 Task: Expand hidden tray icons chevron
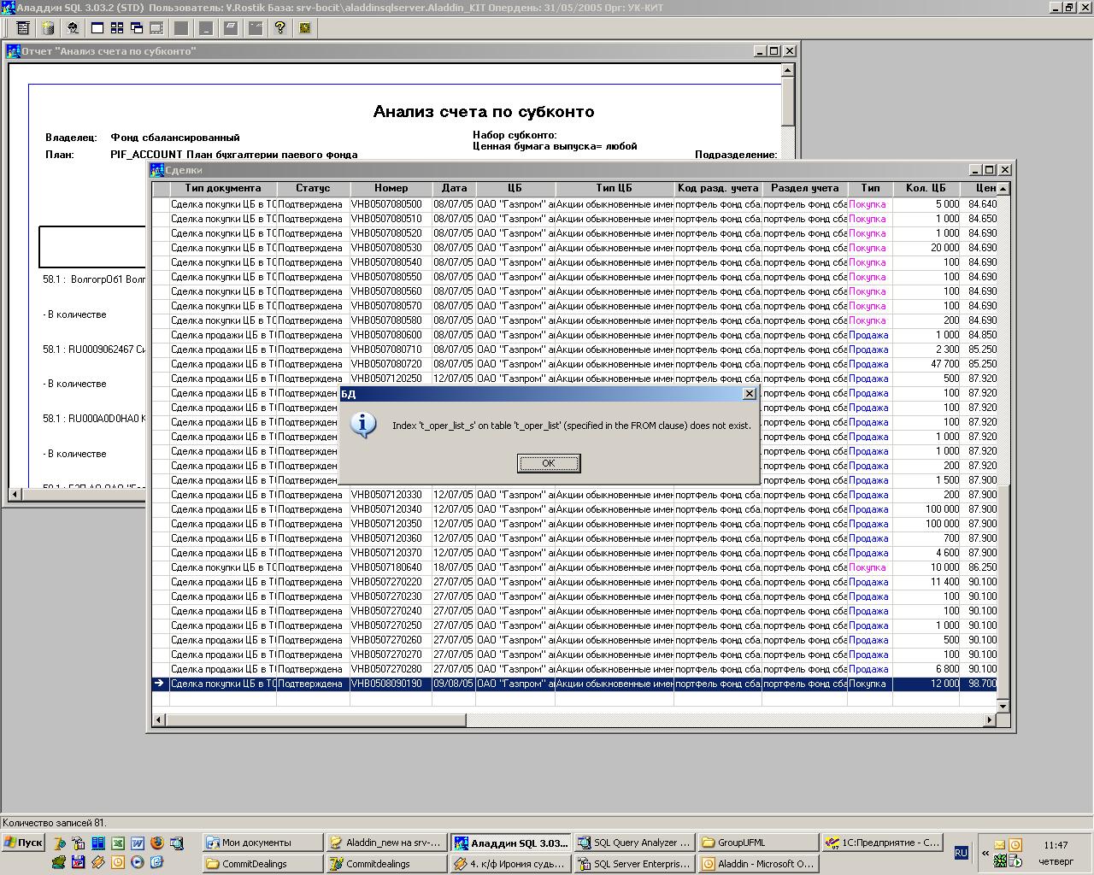[985, 853]
